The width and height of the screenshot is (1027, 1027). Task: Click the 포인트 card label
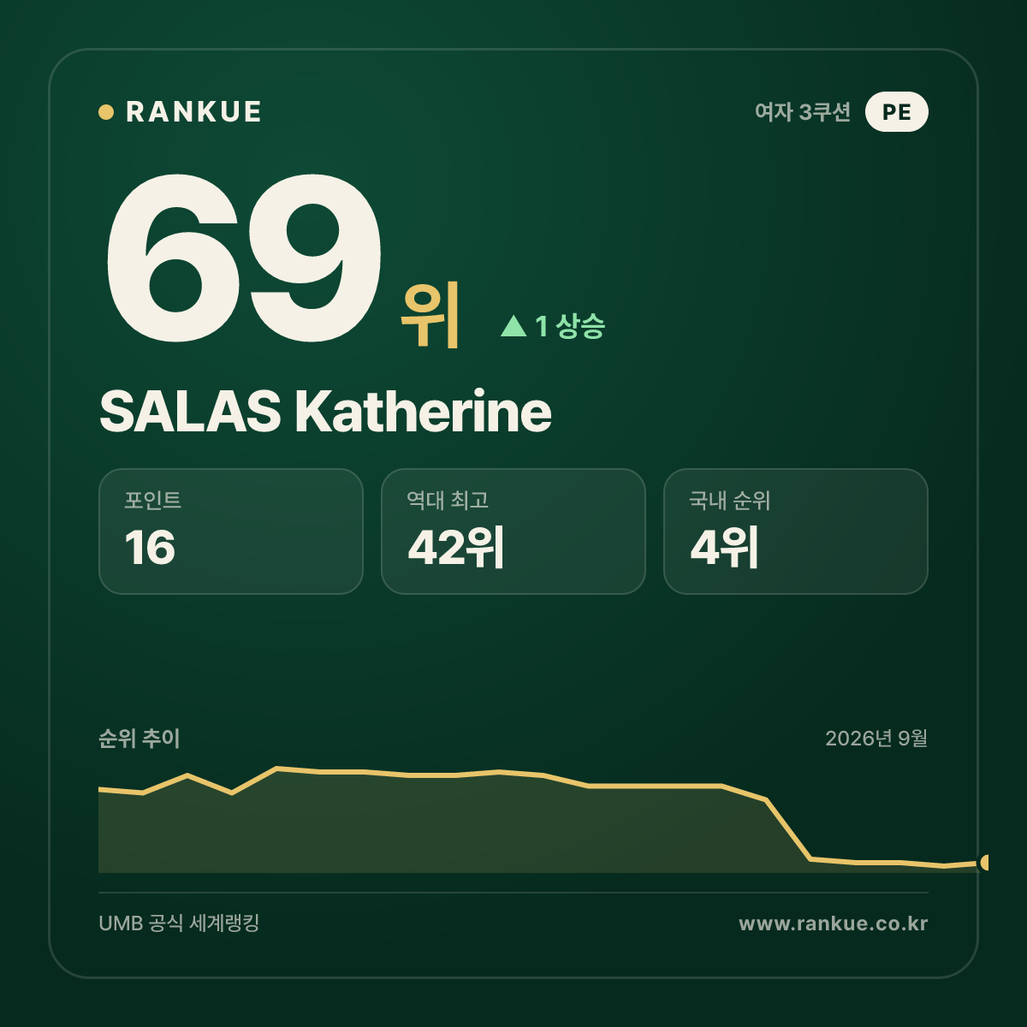[152, 500]
